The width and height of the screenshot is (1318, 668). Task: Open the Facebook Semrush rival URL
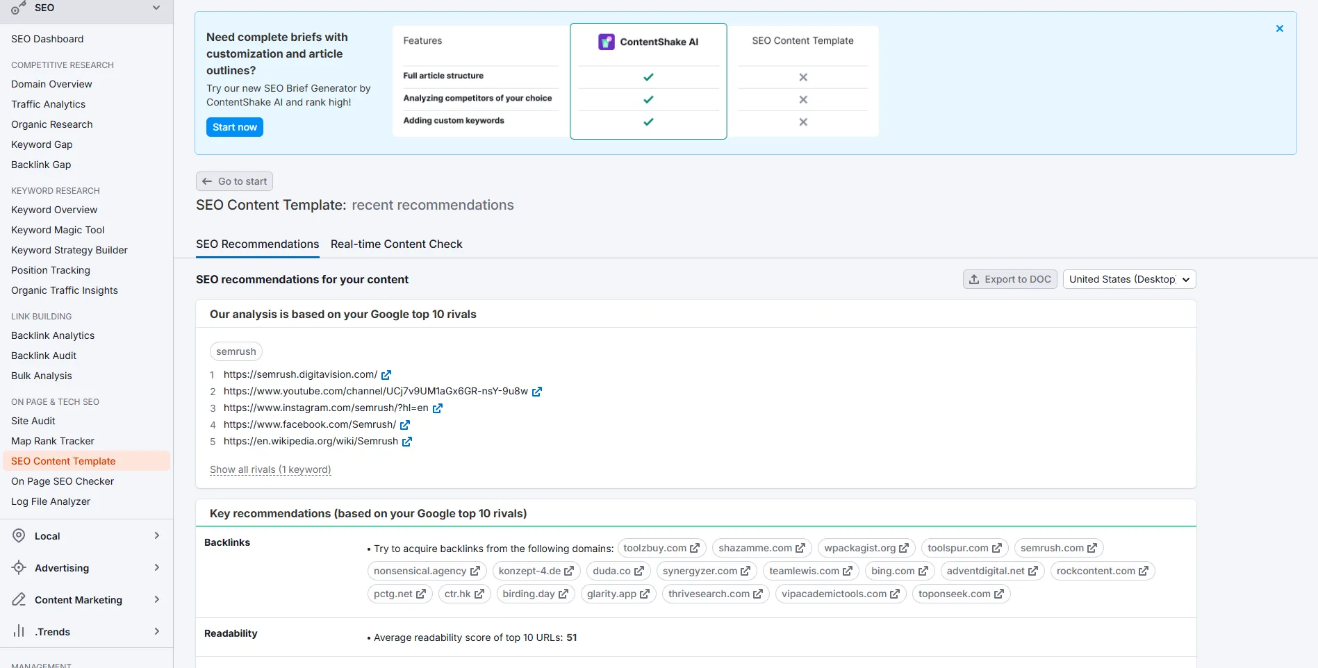coord(310,424)
